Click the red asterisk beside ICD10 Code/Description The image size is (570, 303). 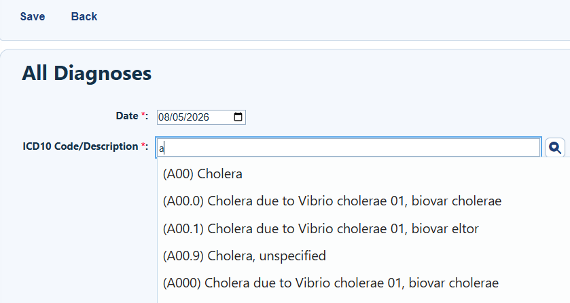[x=143, y=145]
